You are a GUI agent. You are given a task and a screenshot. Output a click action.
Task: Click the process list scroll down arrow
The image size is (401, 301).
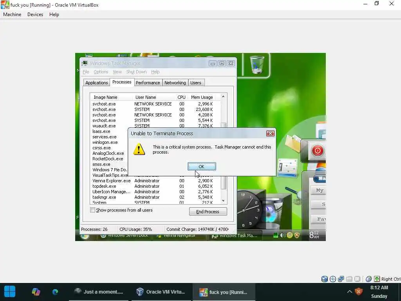223,201
